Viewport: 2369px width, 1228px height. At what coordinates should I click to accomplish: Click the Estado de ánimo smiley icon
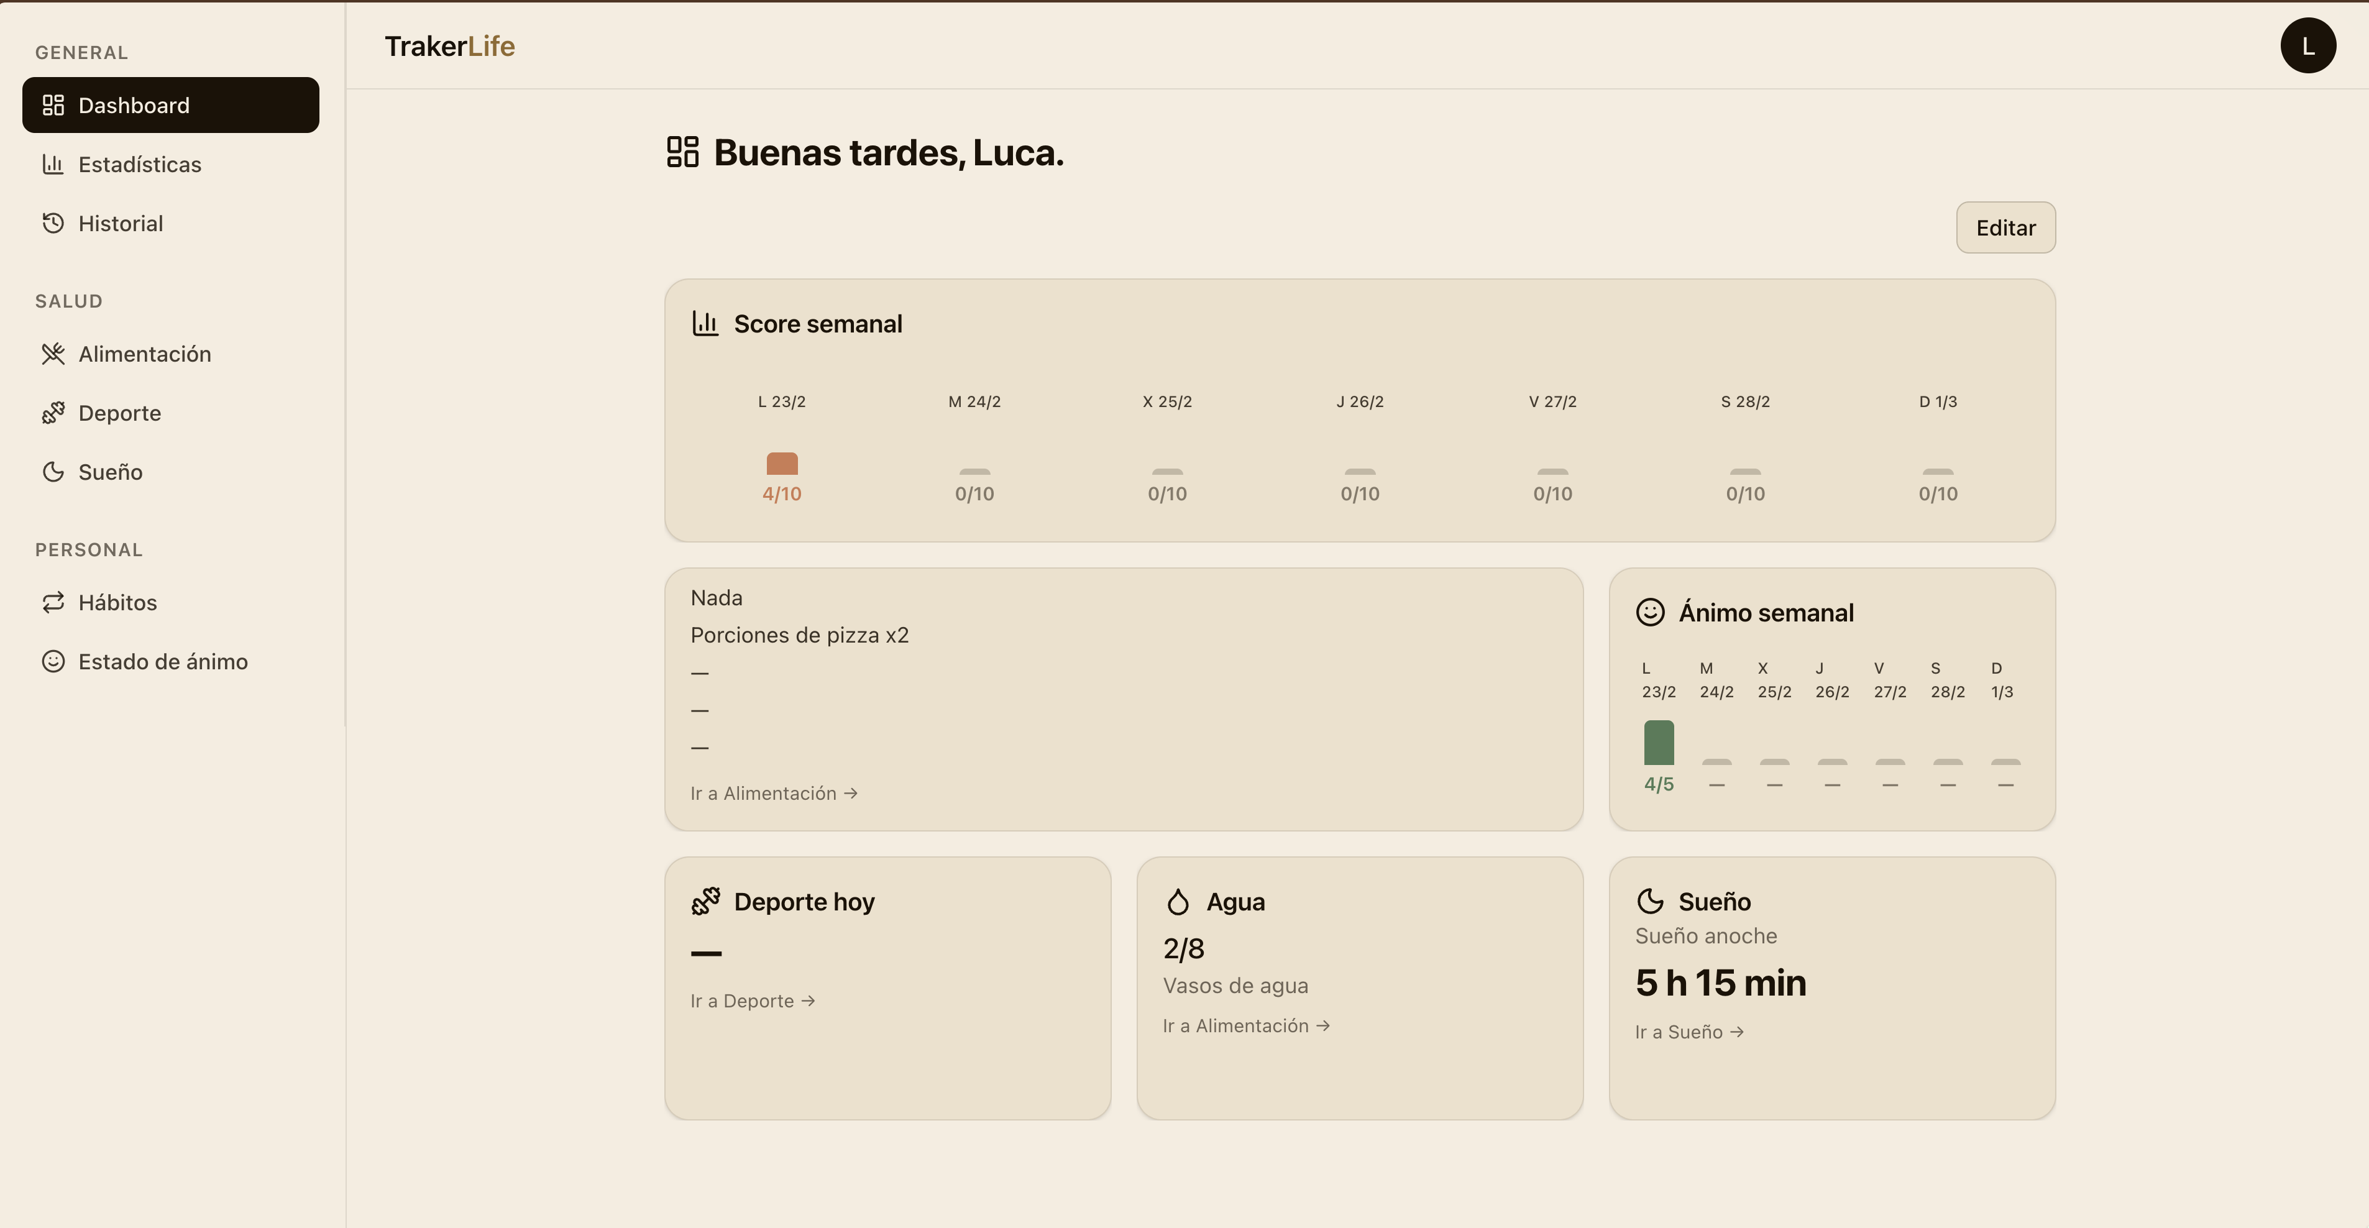(53, 661)
